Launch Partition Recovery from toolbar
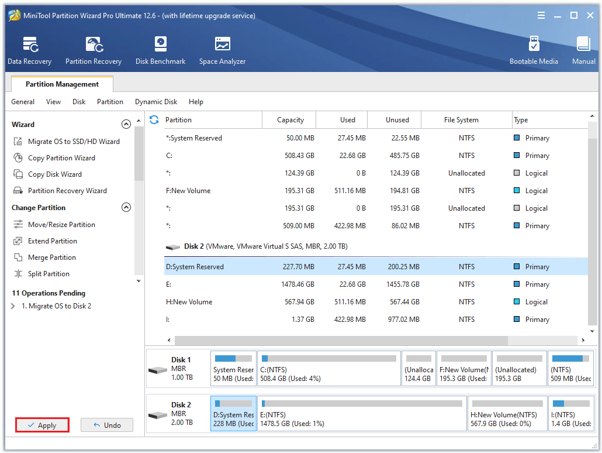The width and height of the screenshot is (602, 453). 94,50
